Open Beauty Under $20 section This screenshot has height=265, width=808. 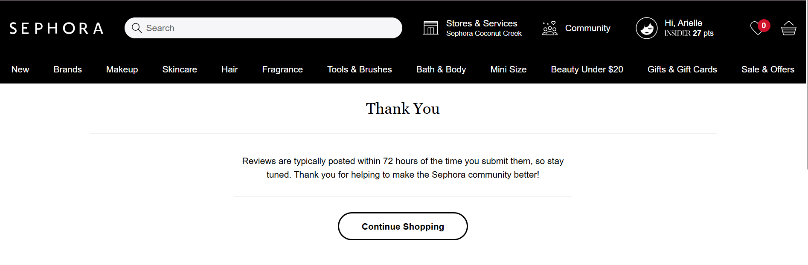[587, 69]
